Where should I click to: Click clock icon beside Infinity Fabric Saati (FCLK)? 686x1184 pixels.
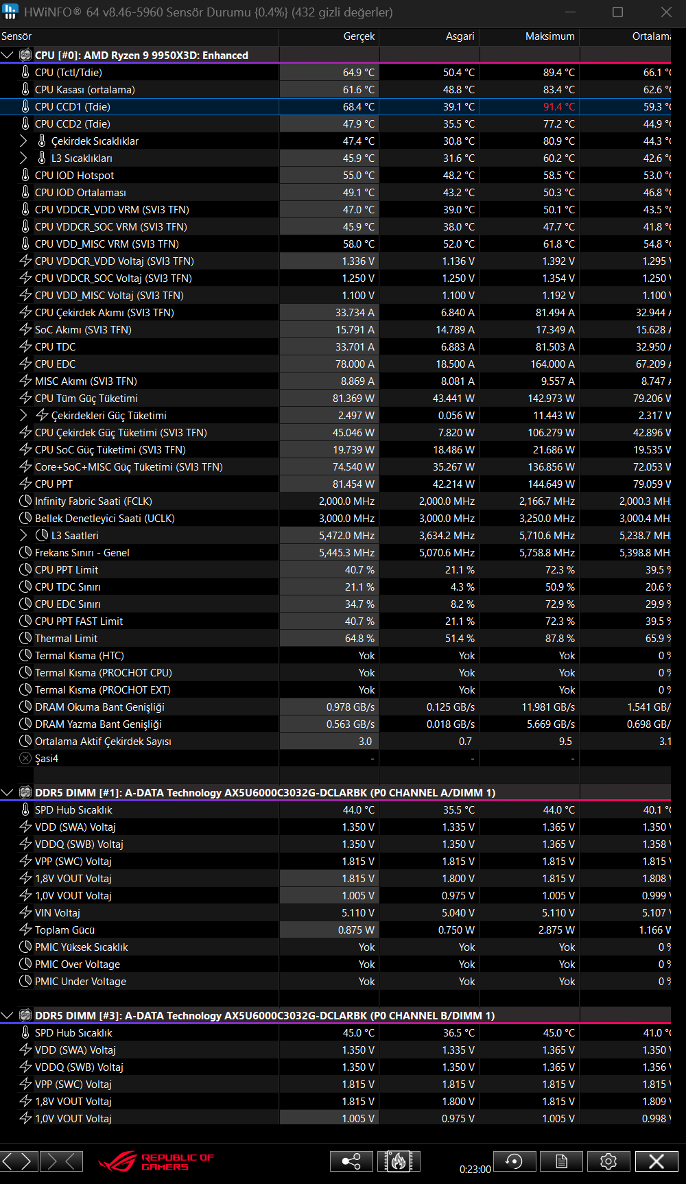pyautogui.click(x=25, y=501)
